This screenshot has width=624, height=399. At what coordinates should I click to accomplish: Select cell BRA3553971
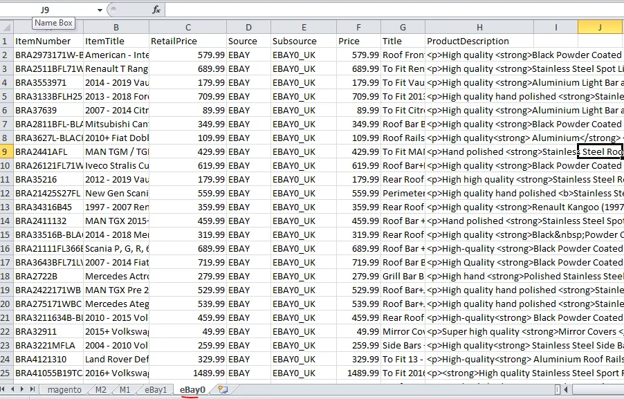[48, 82]
